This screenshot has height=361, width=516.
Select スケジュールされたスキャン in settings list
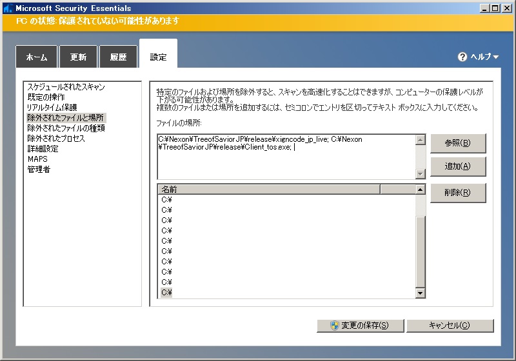[66, 87]
